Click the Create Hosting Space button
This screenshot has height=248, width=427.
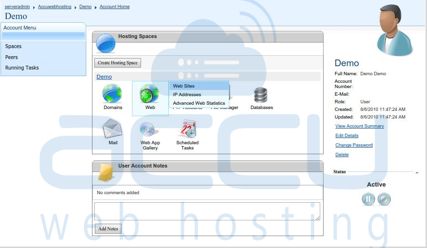(x=118, y=63)
